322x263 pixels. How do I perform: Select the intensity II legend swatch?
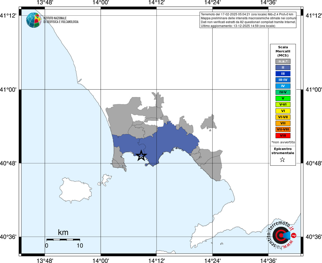(x=283, y=68)
